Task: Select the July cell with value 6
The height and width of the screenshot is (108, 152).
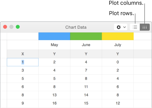Action: coord(118,87)
